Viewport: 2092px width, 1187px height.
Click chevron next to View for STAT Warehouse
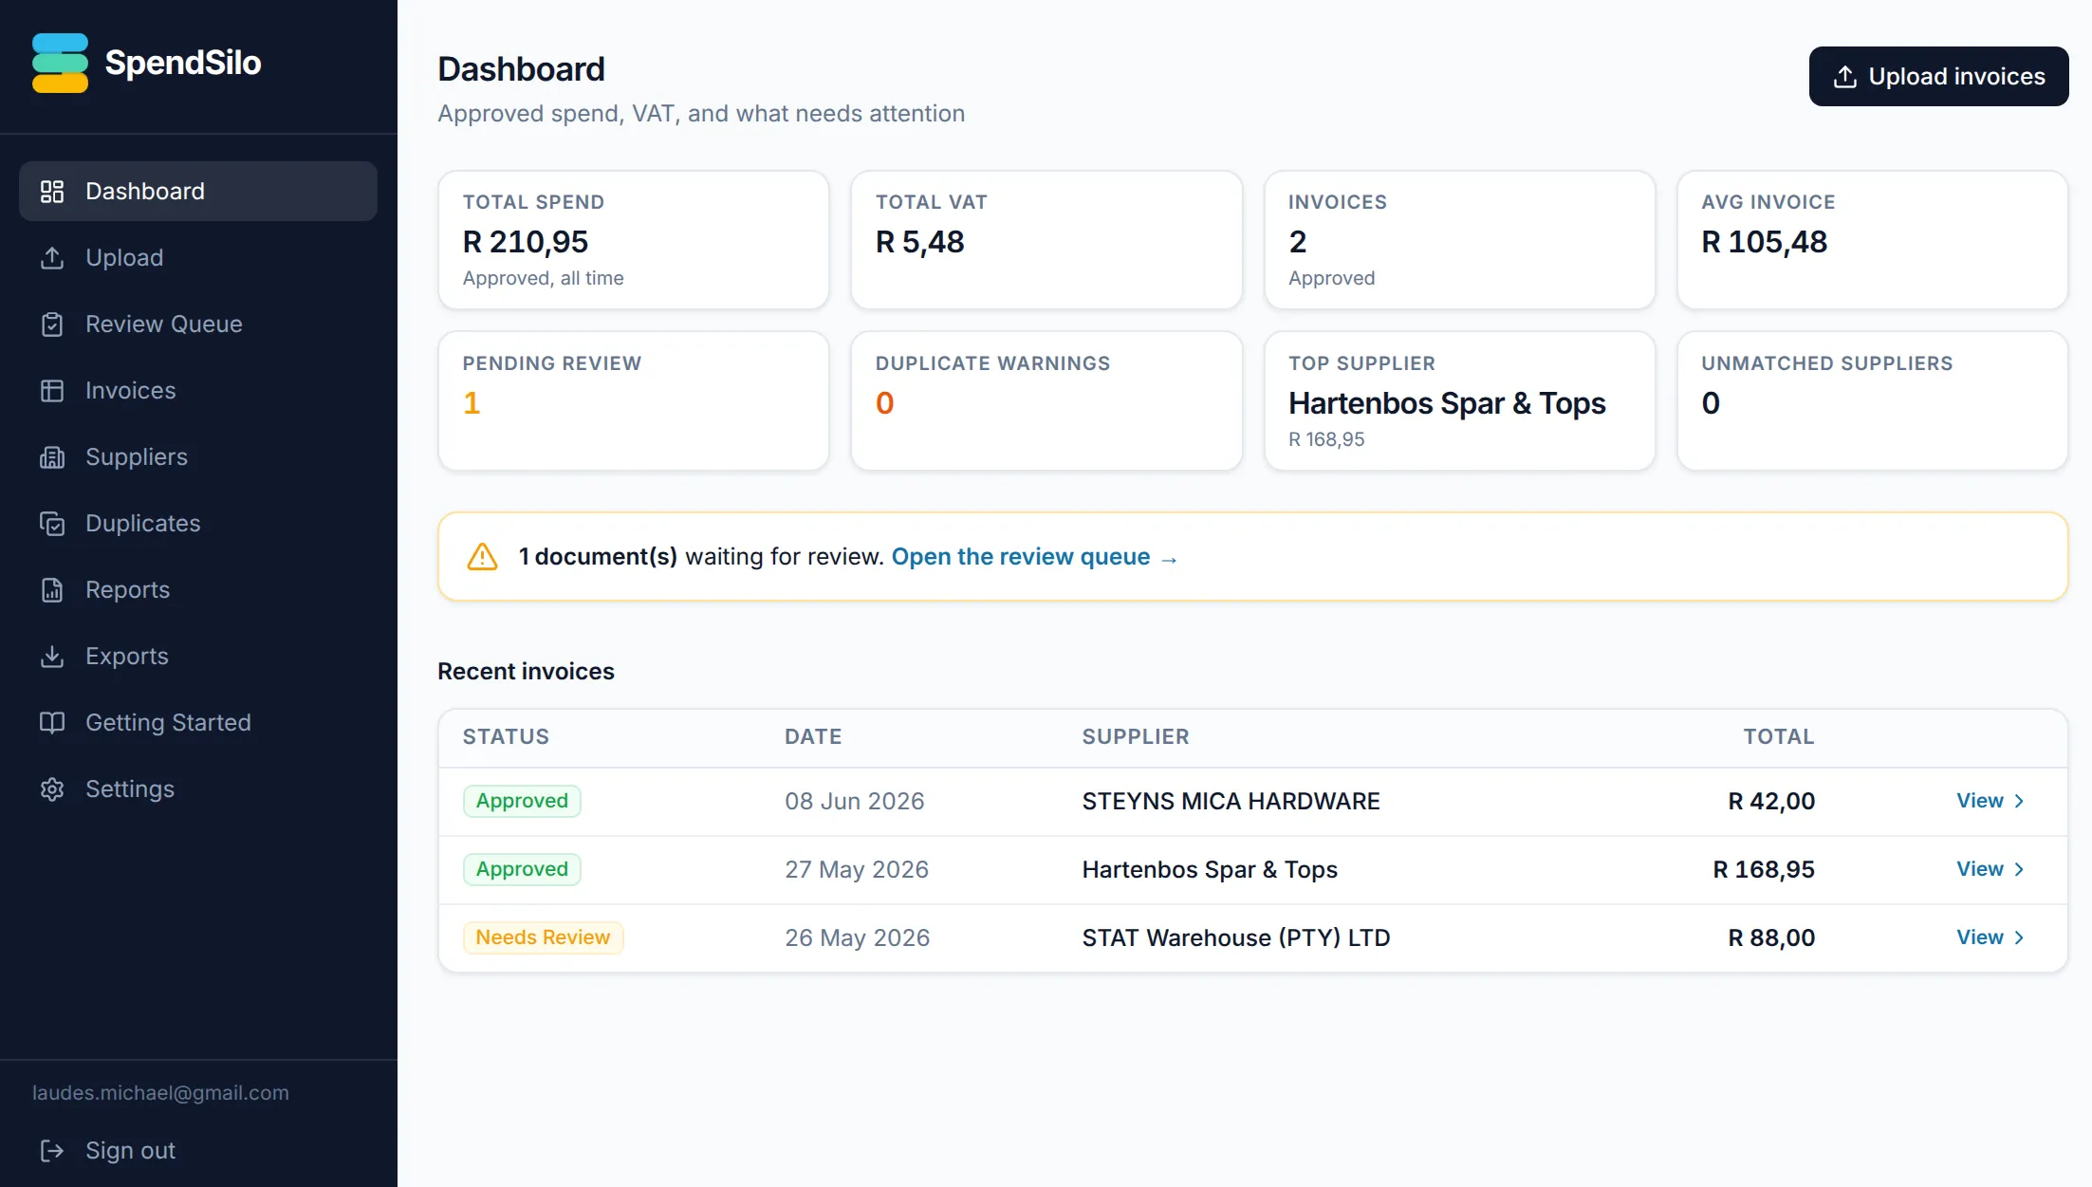coord(2019,937)
